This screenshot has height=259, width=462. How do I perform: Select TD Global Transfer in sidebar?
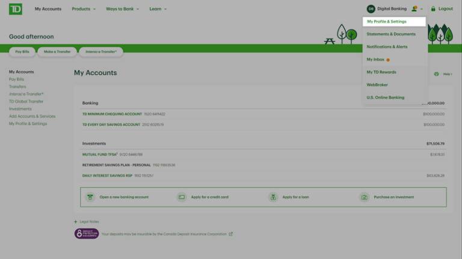[26, 101]
